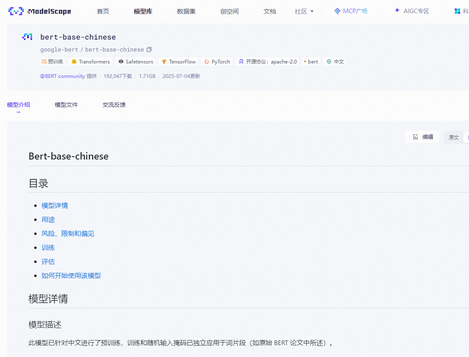Follow the 如何开始使用该模型 link
Screen dimensions: 469x357
click(71, 275)
